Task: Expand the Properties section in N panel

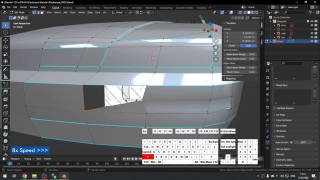Action: 230,78
